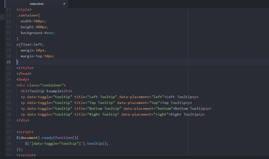The image size is (269, 159).
Task: Click the closing }); on line 36
Action: click(19, 149)
